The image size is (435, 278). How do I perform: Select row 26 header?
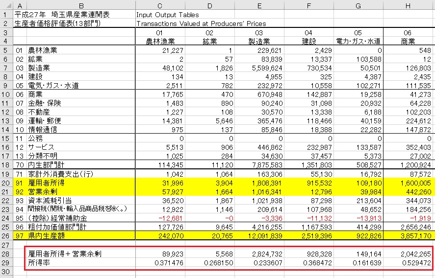click(6, 235)
